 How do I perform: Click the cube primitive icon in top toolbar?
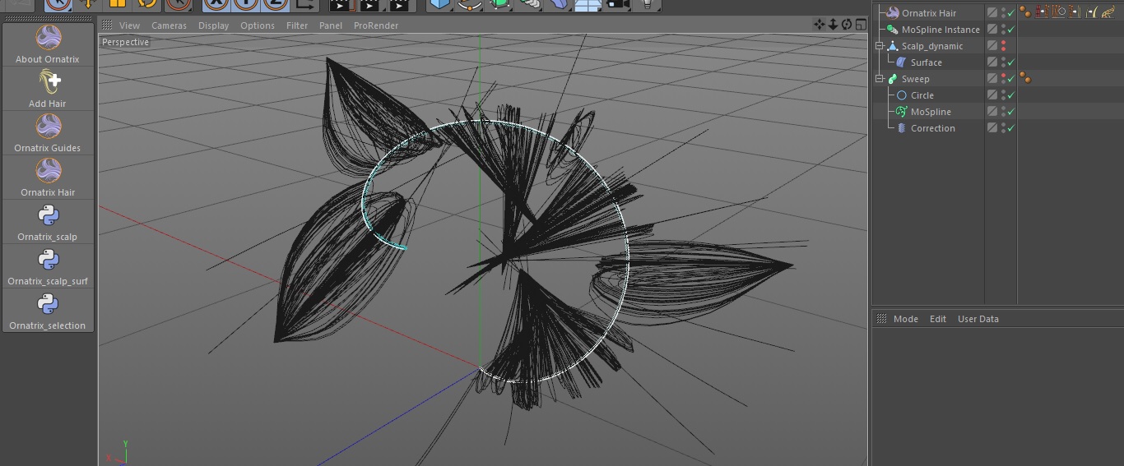(x=440, y=4)
